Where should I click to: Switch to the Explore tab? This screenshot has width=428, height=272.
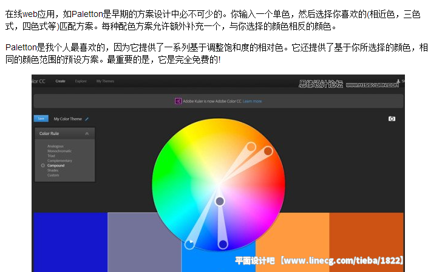pos(81,81)
